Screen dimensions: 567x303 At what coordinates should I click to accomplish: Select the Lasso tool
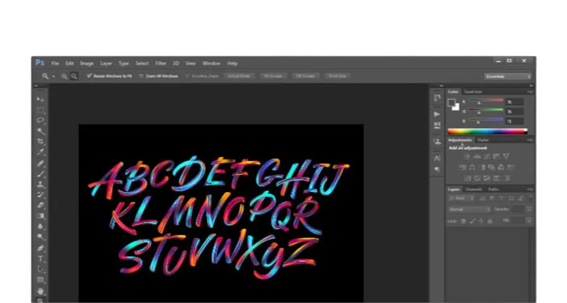(x=40, y=121)
